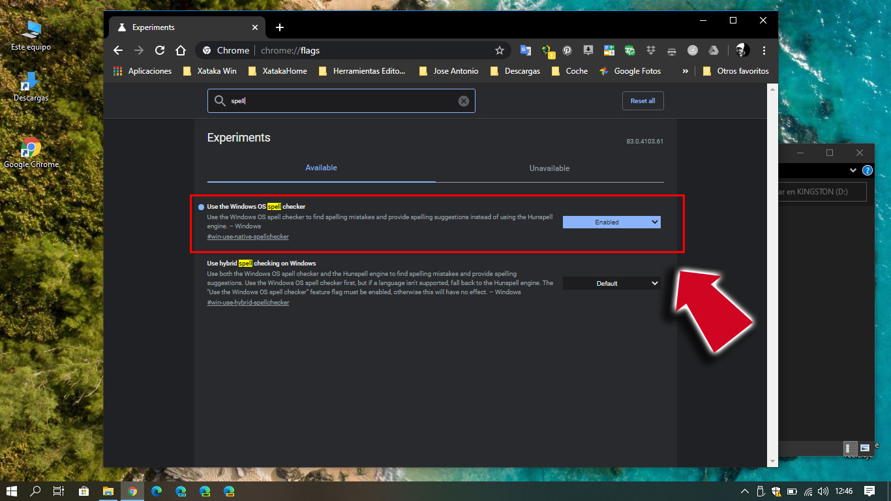The height and width of the screenshot is (501, 891).
Task: Bookmark this page with the star icon
Action: [x=499, y=50]
